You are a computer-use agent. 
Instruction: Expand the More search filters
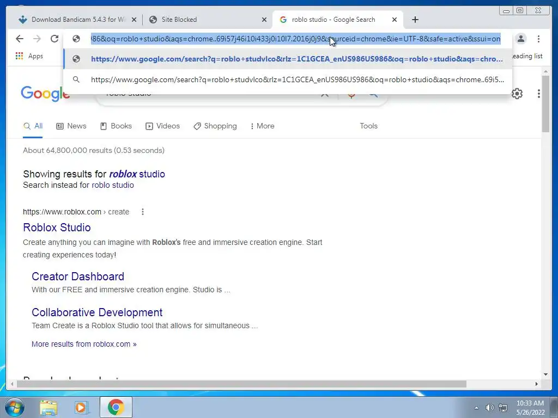click(262, 126)
